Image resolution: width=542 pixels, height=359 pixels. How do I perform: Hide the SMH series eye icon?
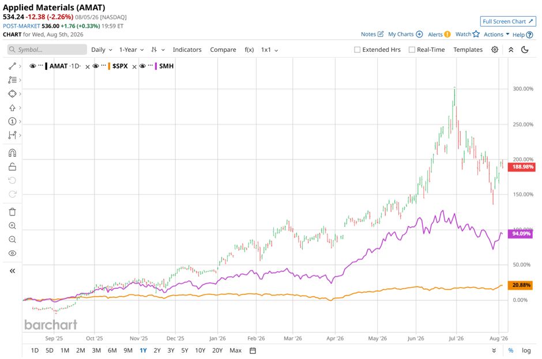click(x=142, y=66)
